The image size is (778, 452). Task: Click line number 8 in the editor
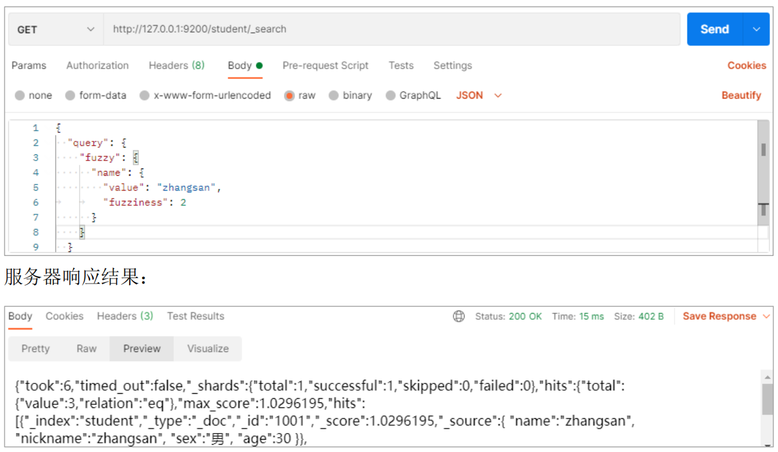(x=36, y=232)
